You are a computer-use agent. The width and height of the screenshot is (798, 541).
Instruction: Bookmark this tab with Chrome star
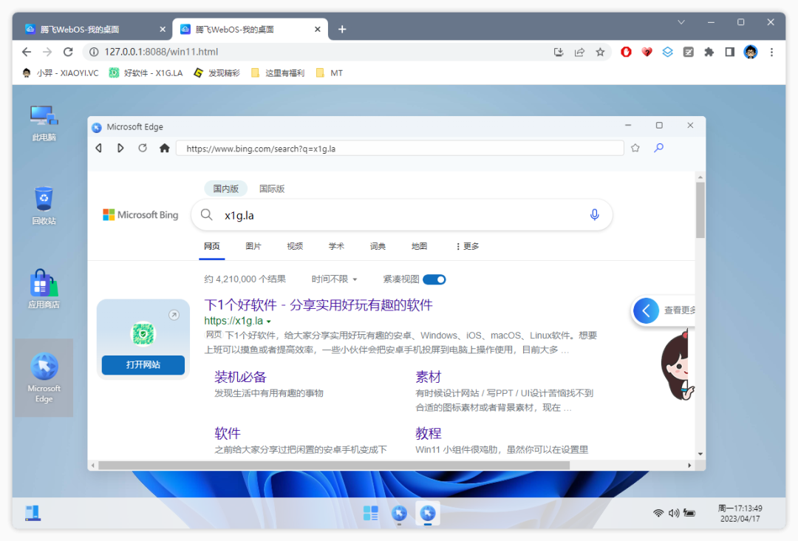click(x=600, y=52)
